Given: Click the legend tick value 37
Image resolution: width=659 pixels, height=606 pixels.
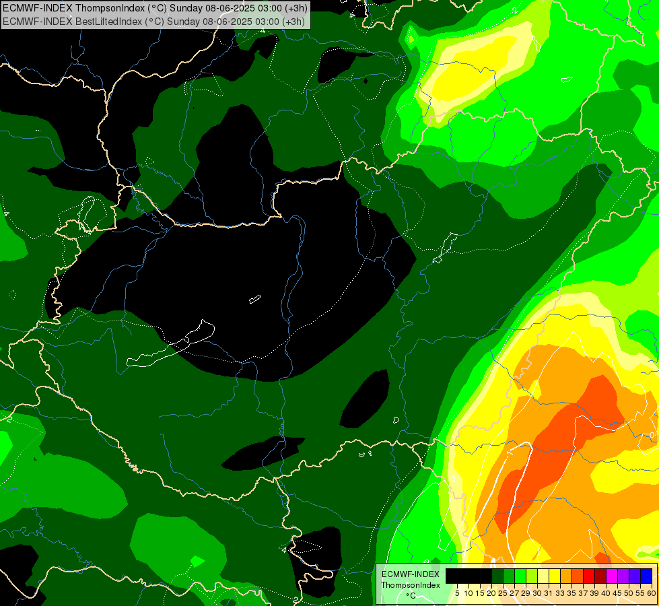Looking at the screenshot, I should (584, 593).
